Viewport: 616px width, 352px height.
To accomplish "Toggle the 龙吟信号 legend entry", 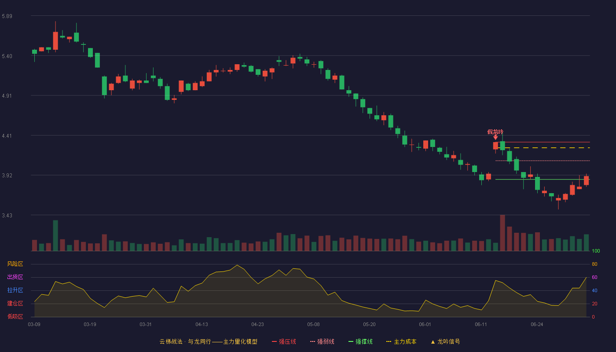I will tap(445, 341).
